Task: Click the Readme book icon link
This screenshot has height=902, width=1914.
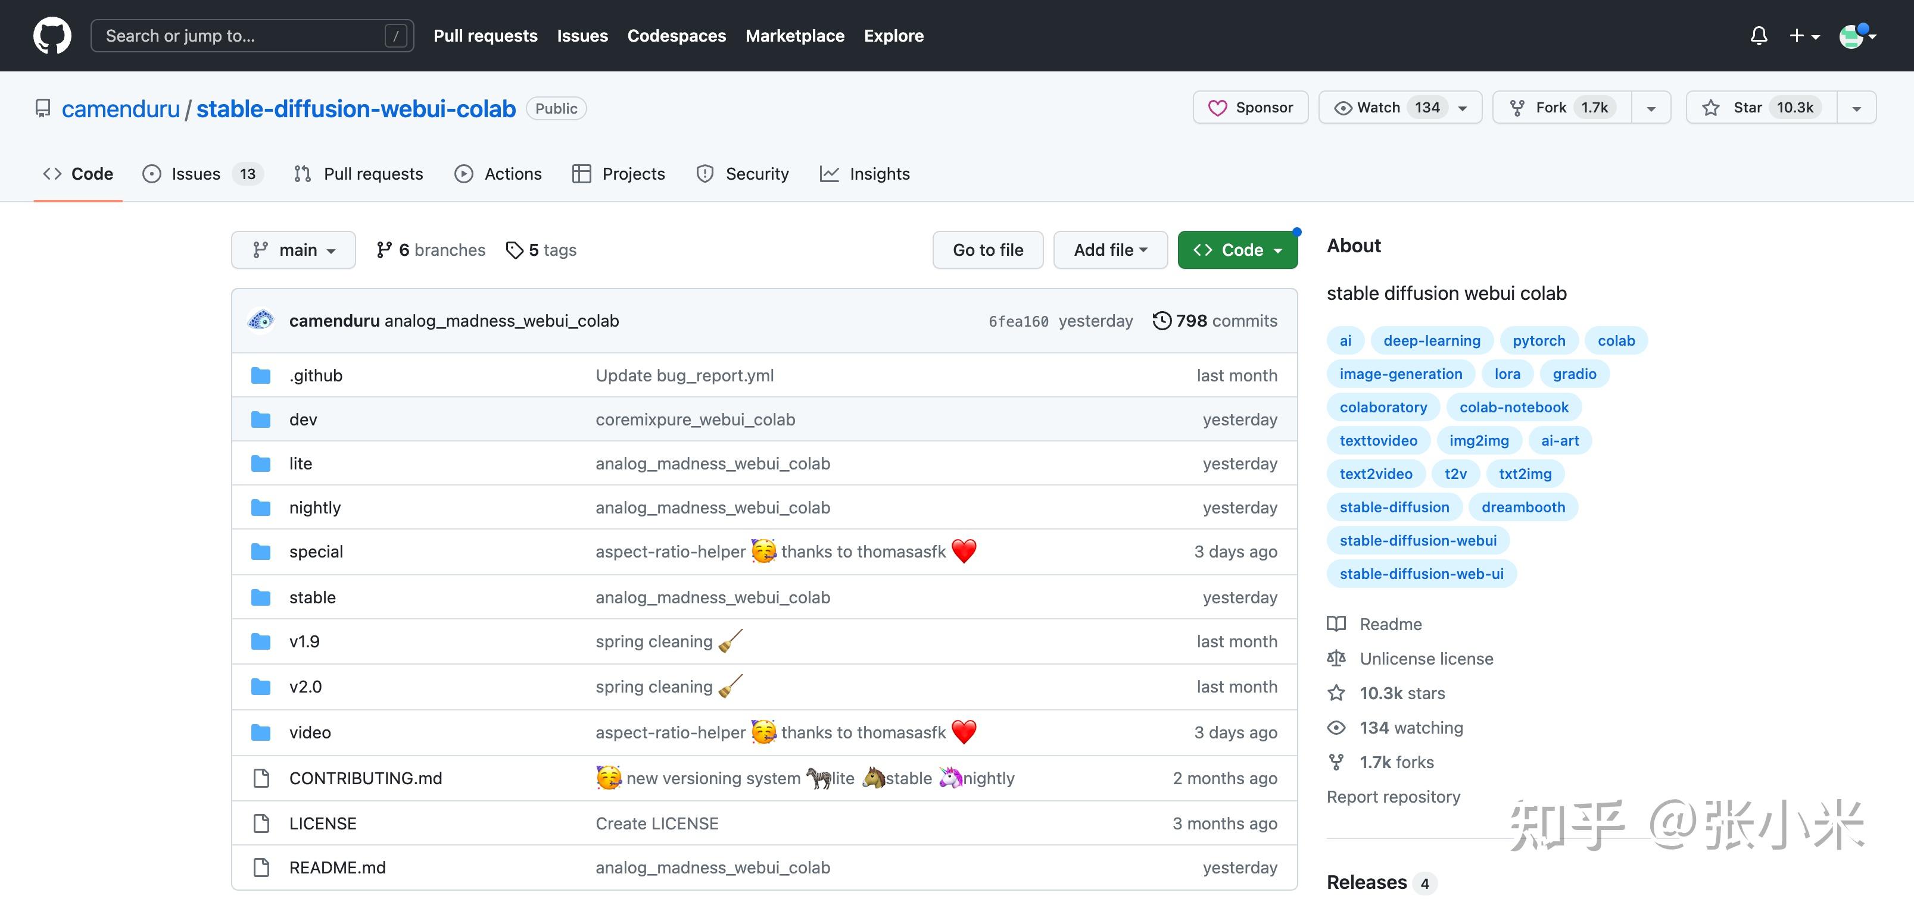Action: pos(1337,624)
